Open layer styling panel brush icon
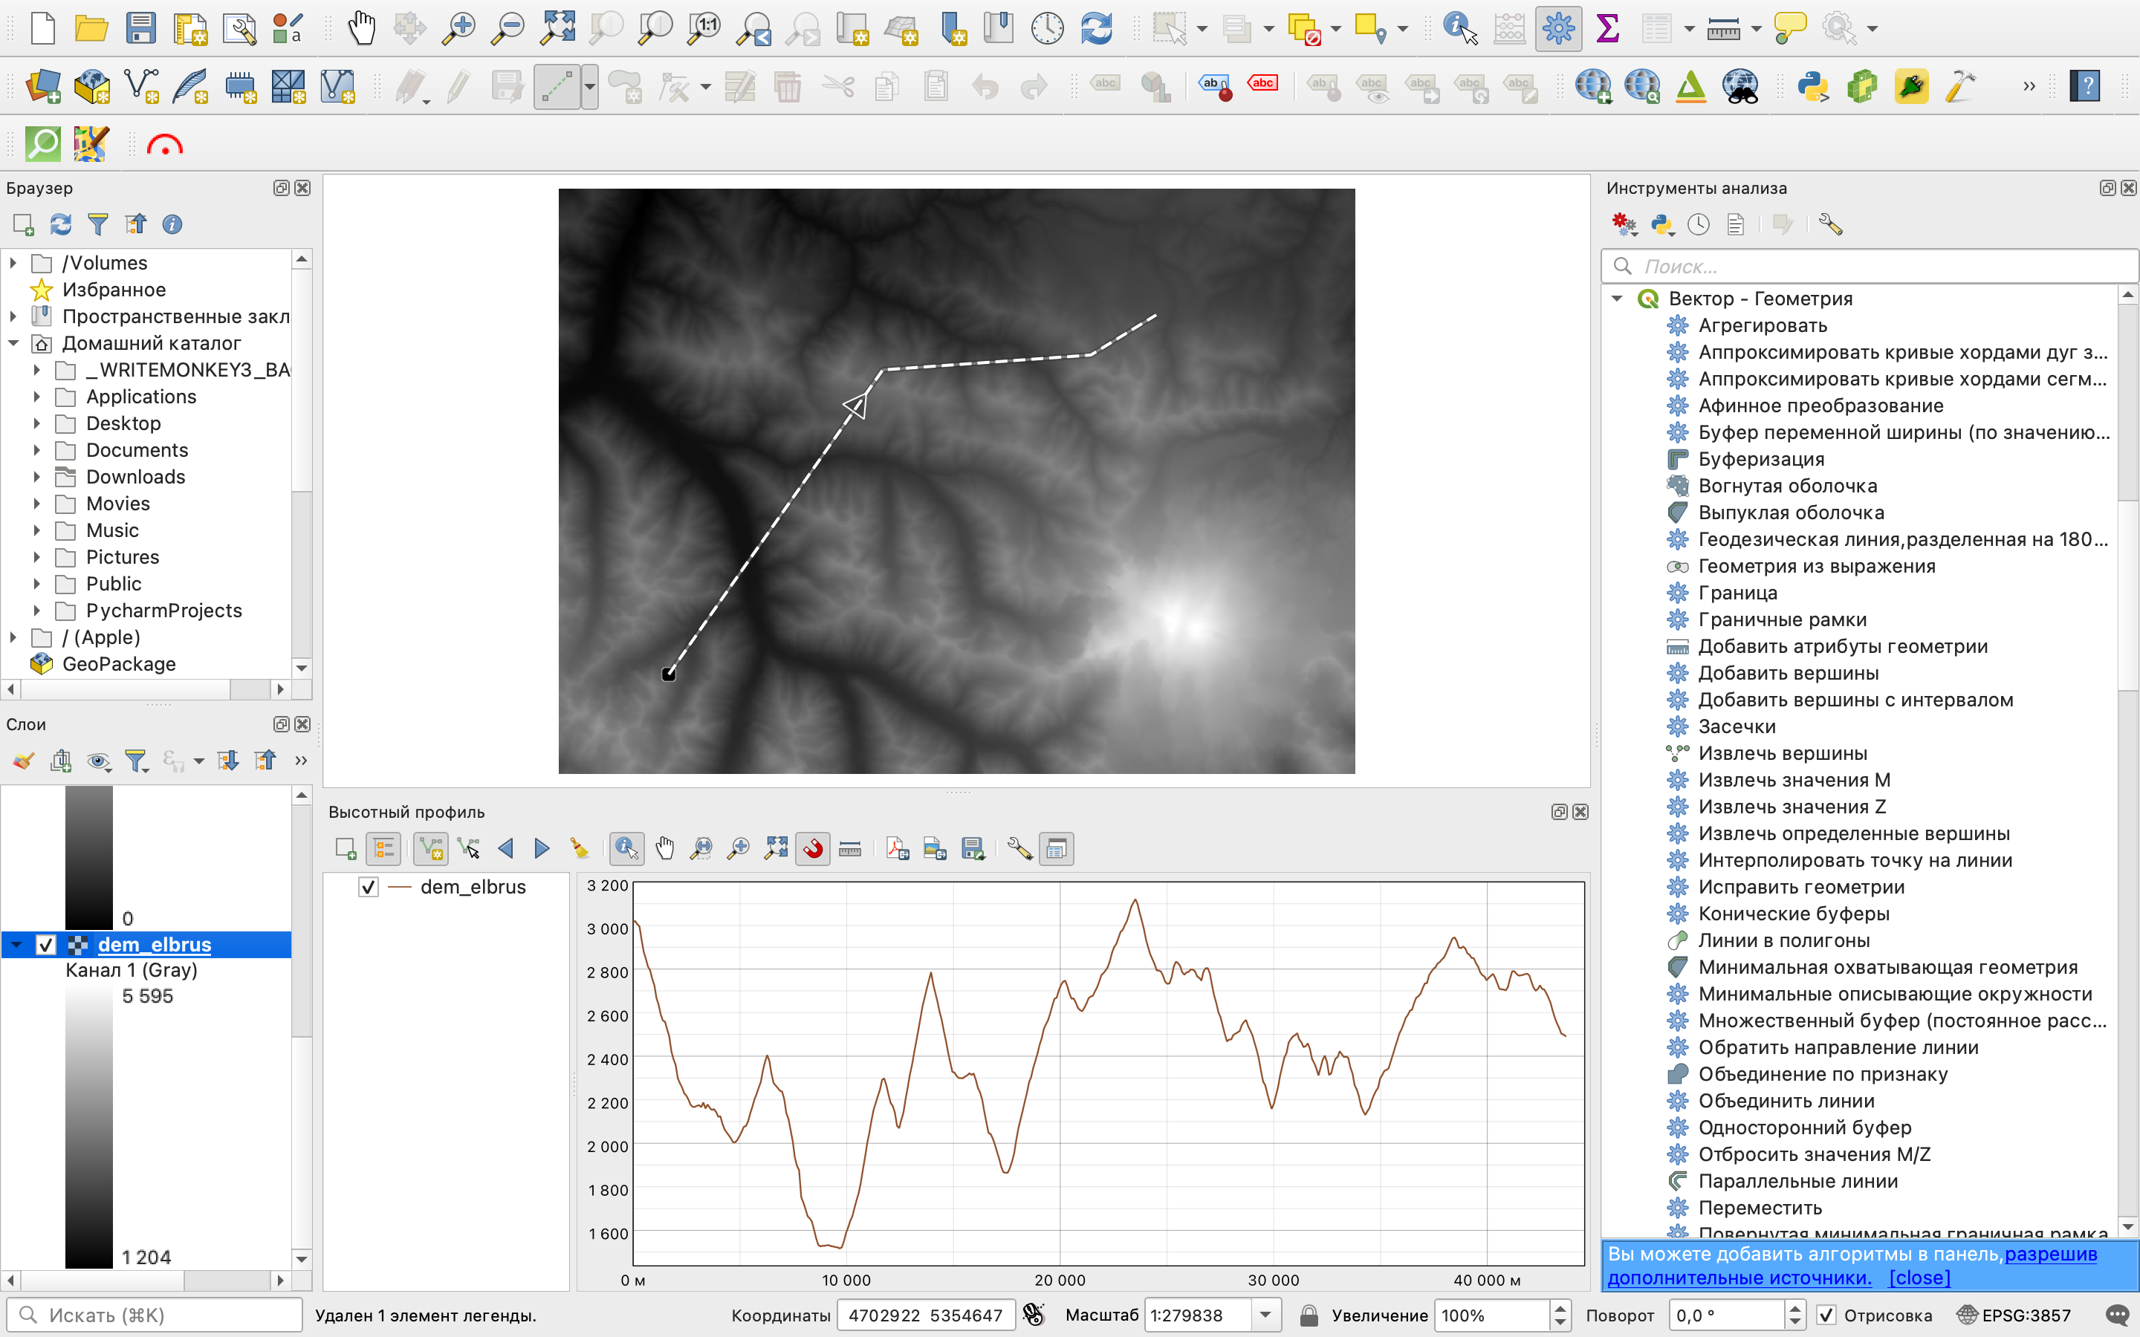Image resolution: width=2140 pixels, height=1337 pixels. 23,761
